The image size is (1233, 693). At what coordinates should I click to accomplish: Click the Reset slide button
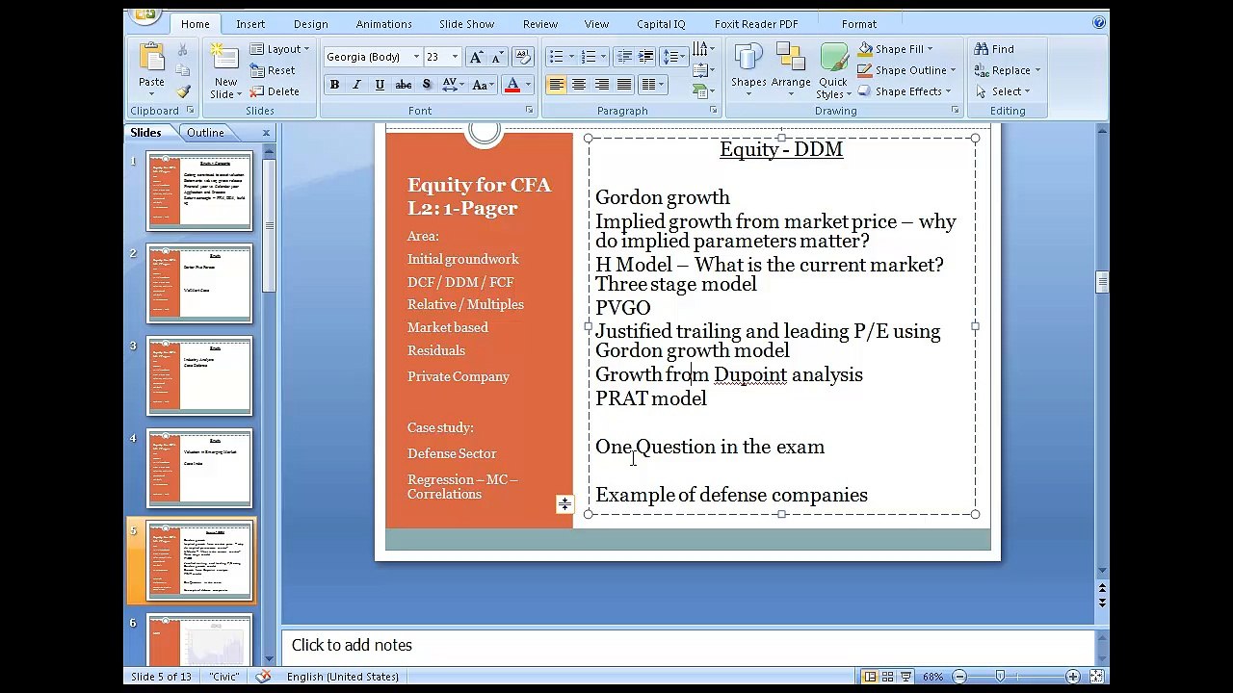coord(273,70)
